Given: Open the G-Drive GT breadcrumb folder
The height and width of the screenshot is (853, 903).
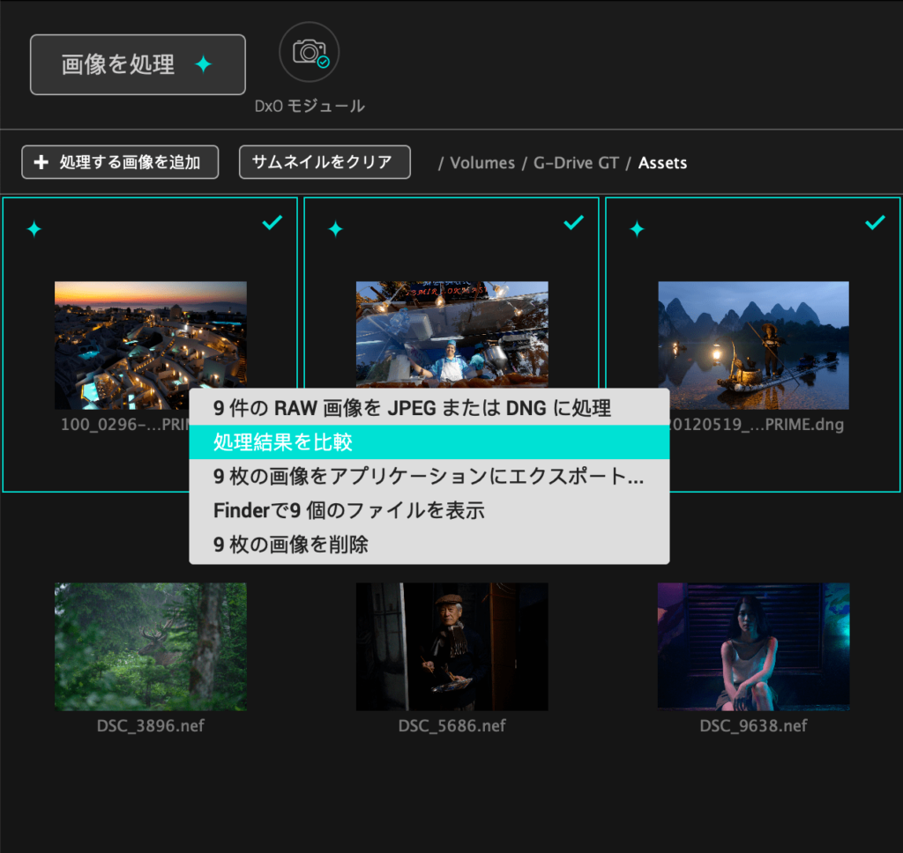Looking at the screenshot, I should 576,163.
